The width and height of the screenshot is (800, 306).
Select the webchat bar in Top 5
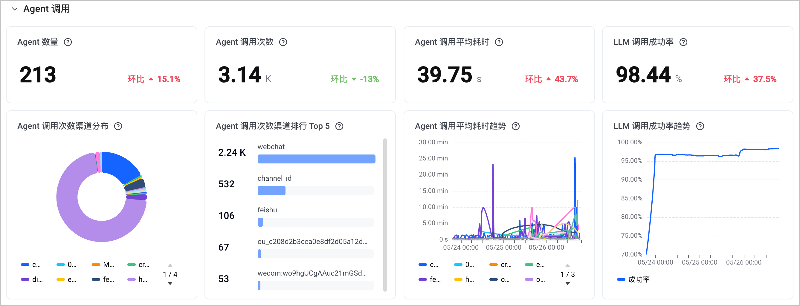[x=317, y=159]
